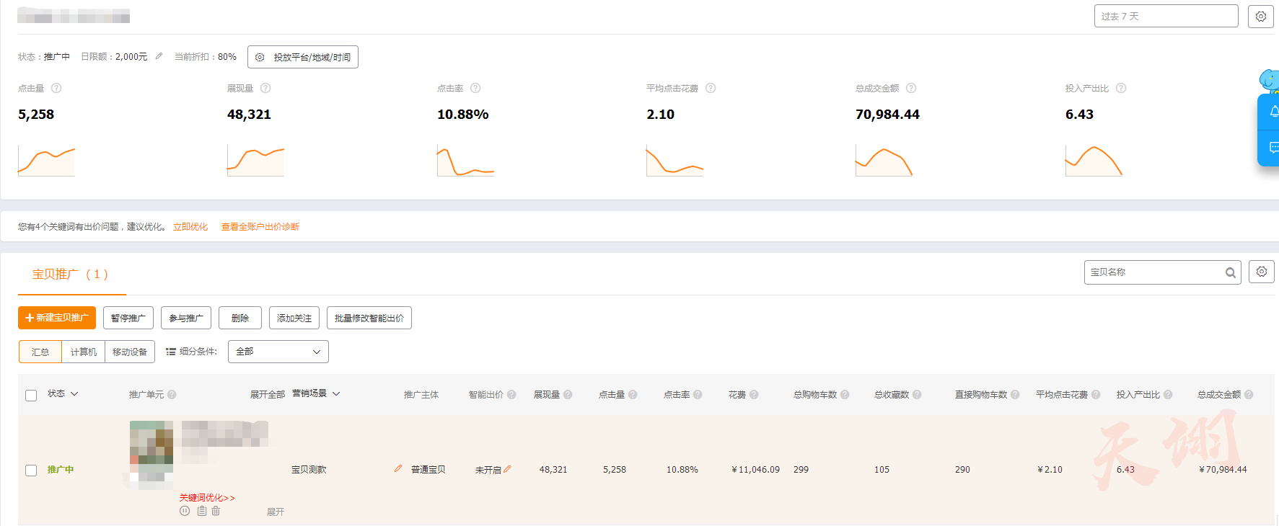Expand all units with 展开全部
Image resolution: width=1279 pixels, height=526 pixels.
coord(268,394)
